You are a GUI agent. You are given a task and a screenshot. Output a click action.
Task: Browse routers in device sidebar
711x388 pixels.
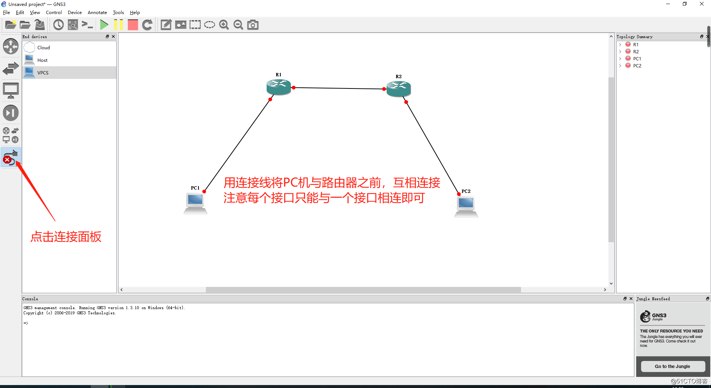pos(11,47)
